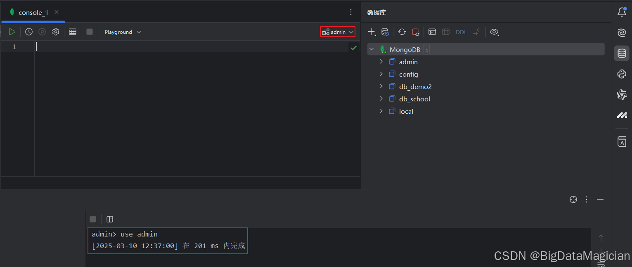
Task: Open the editor tab options three-dot menu
Action: point(351,12)
